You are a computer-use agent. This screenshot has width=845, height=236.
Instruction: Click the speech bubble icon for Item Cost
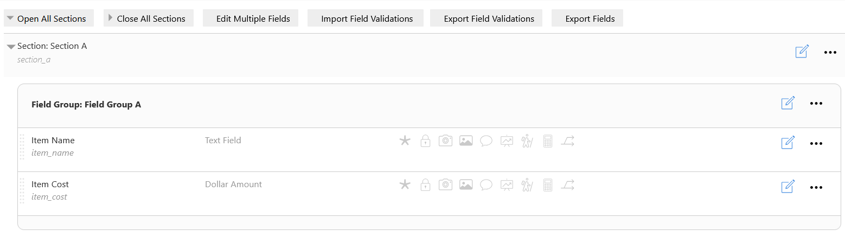[x=486, y=185]
